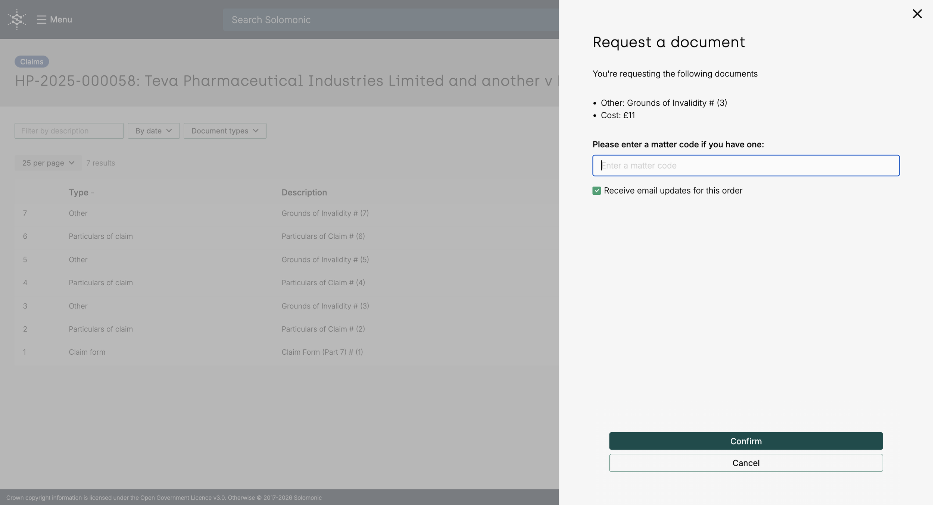Screen dimensions: 933x505
Task: Open the Document types dropdown
Action: (x=225, y=131)
